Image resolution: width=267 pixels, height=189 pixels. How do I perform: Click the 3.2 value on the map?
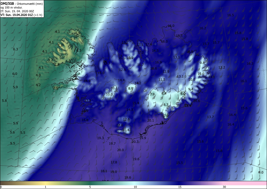(50, 60)
